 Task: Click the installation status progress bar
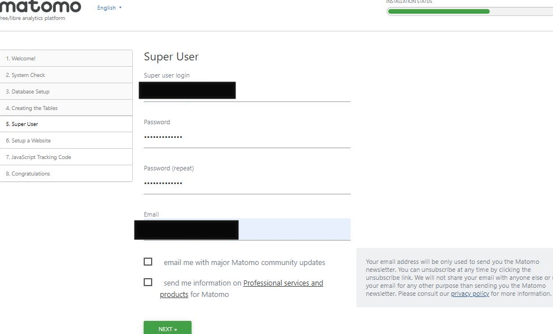pos(438,11)
